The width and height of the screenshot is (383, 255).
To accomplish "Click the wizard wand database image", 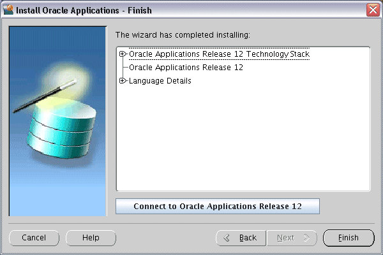I will point(58,121).
